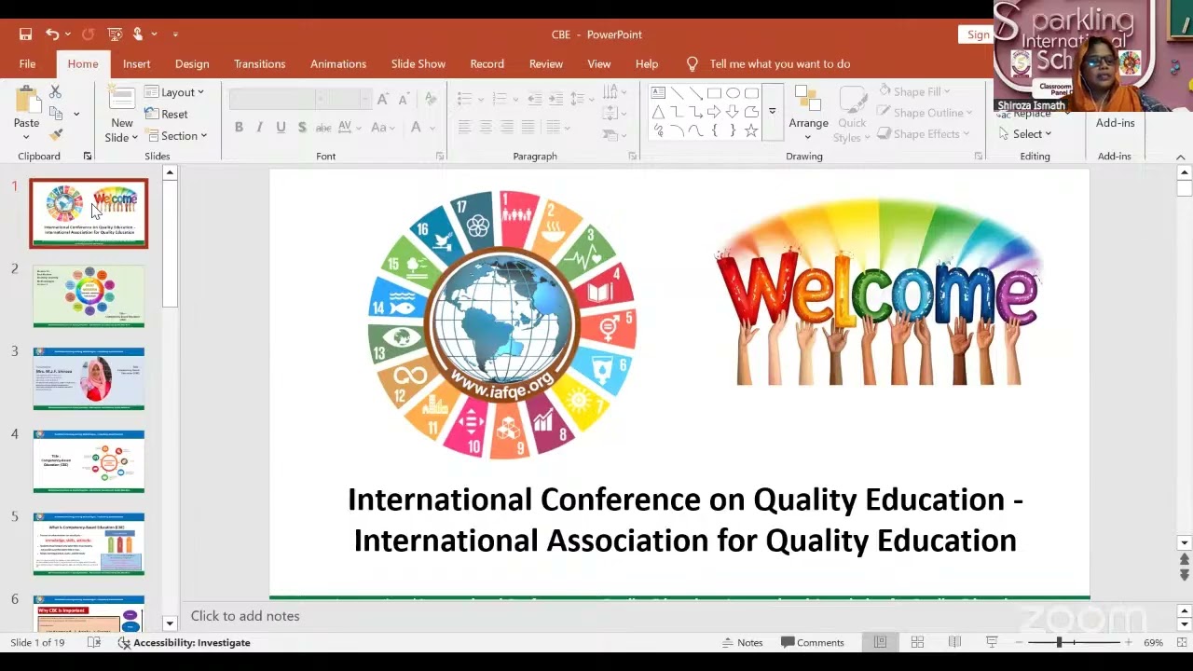Screen dimensions: 1193x671
Task: Switch to Normal view in status bar
Action: click(x=880, y=642)
